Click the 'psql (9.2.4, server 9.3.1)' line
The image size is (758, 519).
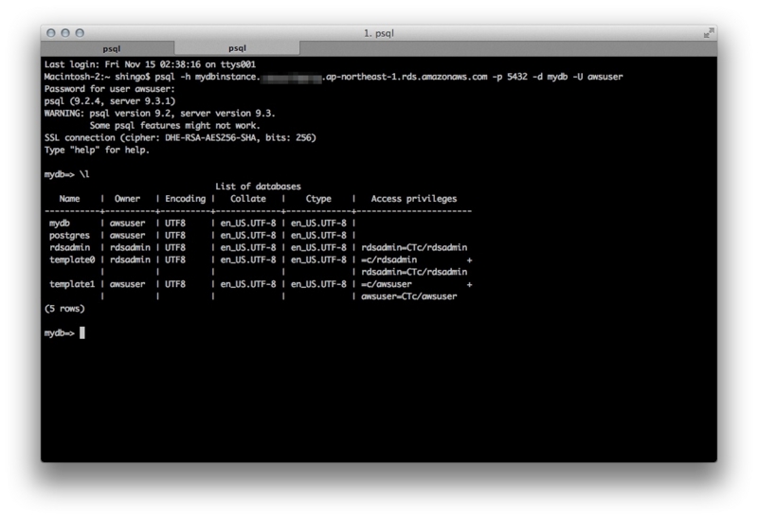point(110,101)
